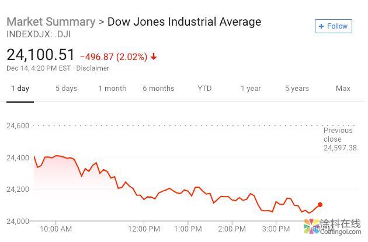368x242 pixels.
Task: Click the 10:00 AM axis label
Action: pyautogui.click(x=56, y=229)
